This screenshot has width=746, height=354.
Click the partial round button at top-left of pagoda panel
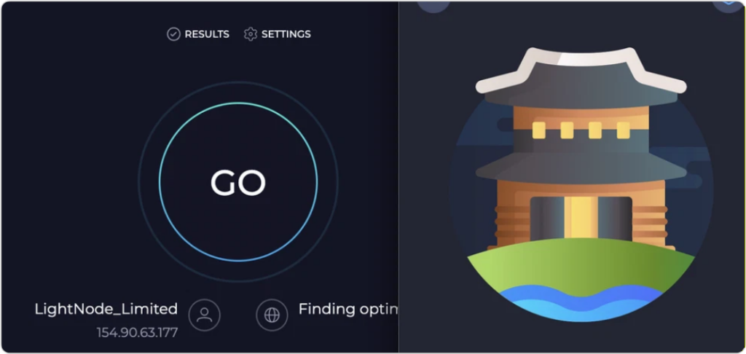pos(433,6)
